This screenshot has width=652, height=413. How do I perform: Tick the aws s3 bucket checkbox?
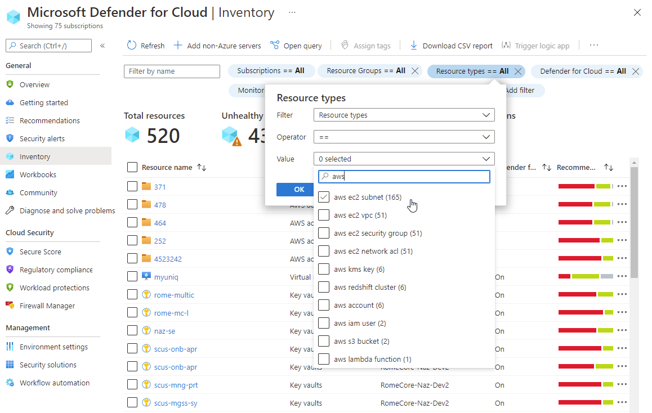pyautogui.click(x=324, y=341)
